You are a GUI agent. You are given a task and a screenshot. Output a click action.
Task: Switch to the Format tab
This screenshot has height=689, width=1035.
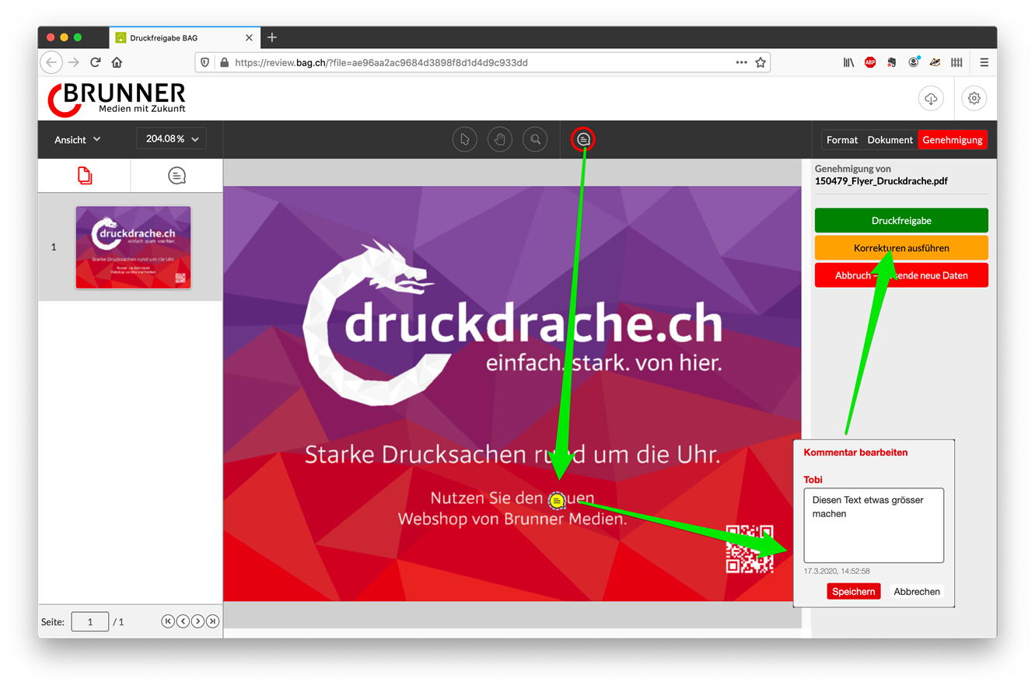(x=842, y=140)
